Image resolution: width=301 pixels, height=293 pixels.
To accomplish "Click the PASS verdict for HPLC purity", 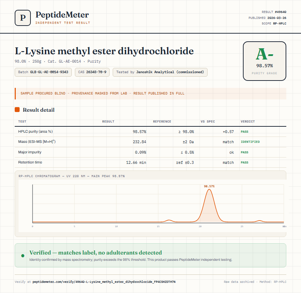I will click(245, 132).
